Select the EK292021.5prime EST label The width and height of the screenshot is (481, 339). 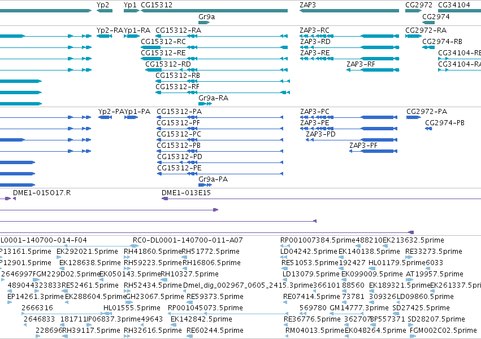point(87,252)
